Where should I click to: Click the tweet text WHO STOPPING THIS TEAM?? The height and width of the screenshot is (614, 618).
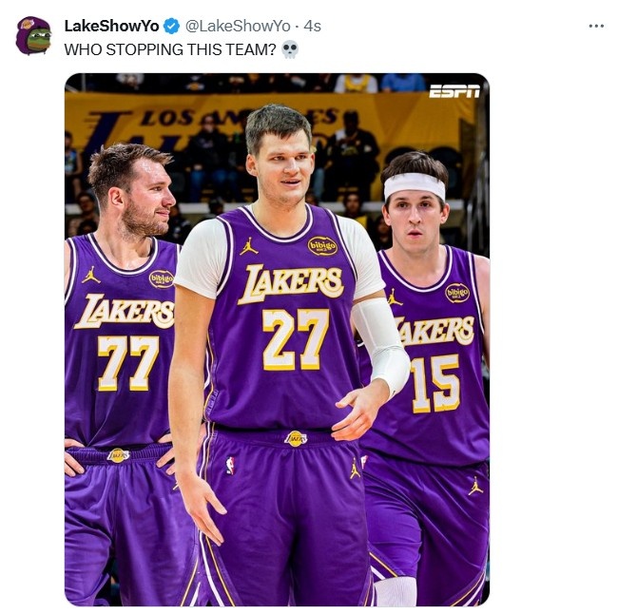170,49
